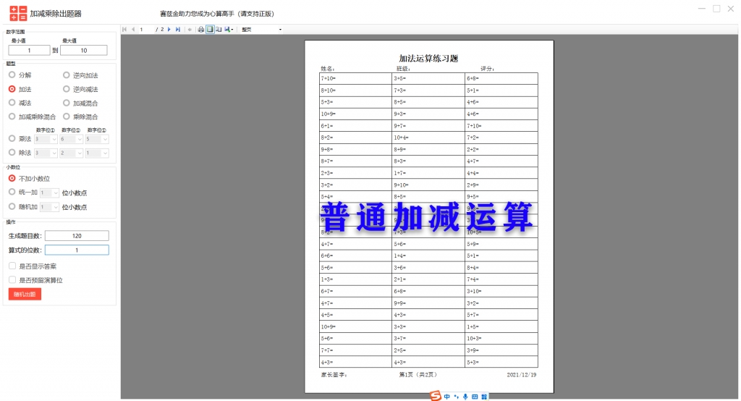This screenshot has width=741, height=401.
Task: Open 统一加 decimal places dropdown
Action: [x=49, y=193]
